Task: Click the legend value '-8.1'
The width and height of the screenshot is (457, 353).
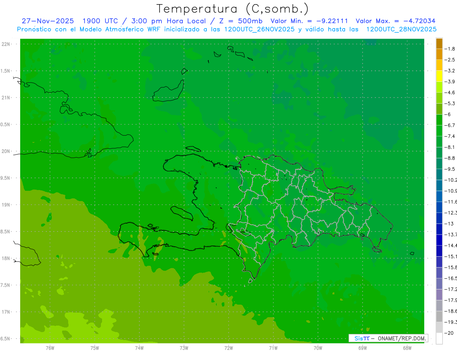Action: pos(449,147)
